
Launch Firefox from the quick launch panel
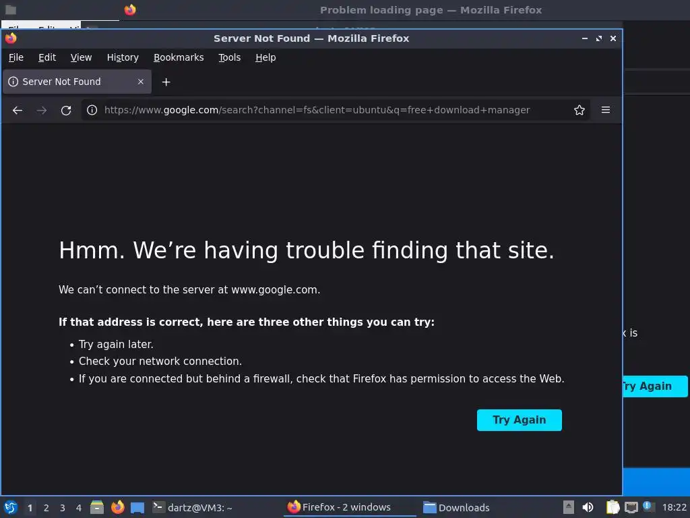[x=117, y=507]
